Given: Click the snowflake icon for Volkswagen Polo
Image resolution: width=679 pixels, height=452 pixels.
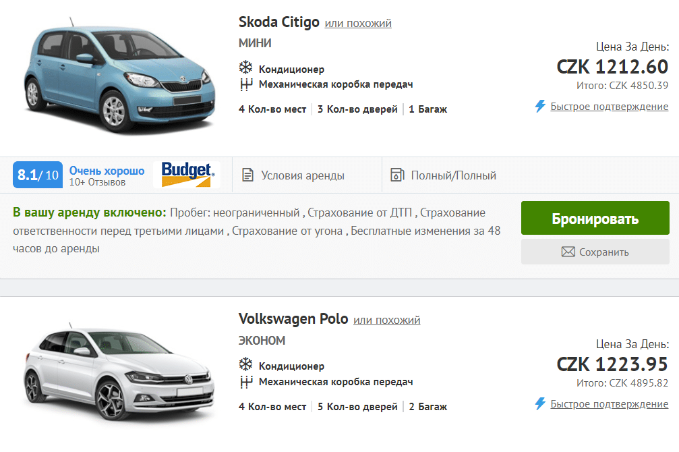Looking at the screenshot, I should click(244, 364).
